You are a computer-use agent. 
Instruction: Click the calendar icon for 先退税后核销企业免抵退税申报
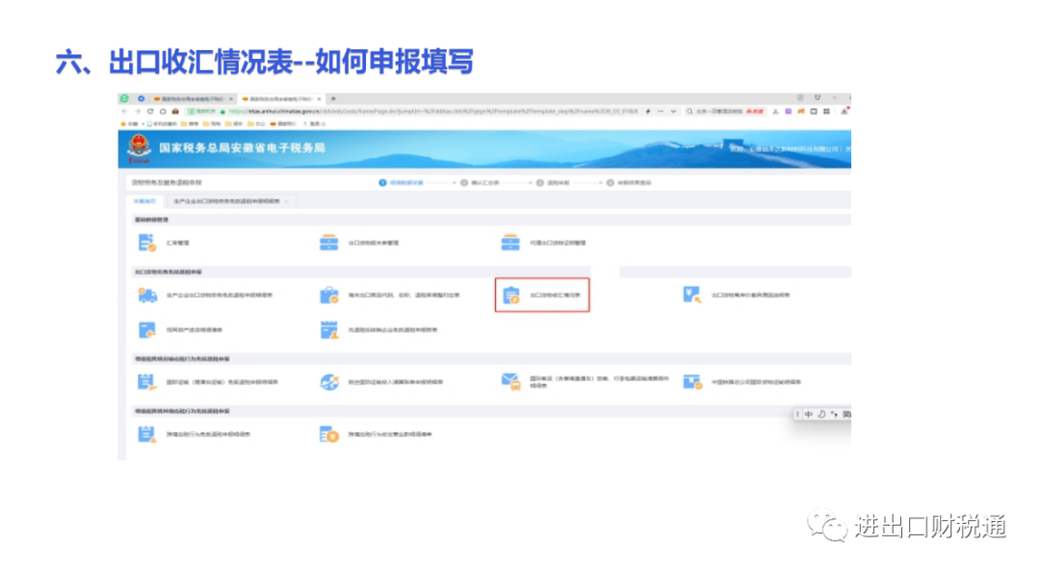click(329, 329)
